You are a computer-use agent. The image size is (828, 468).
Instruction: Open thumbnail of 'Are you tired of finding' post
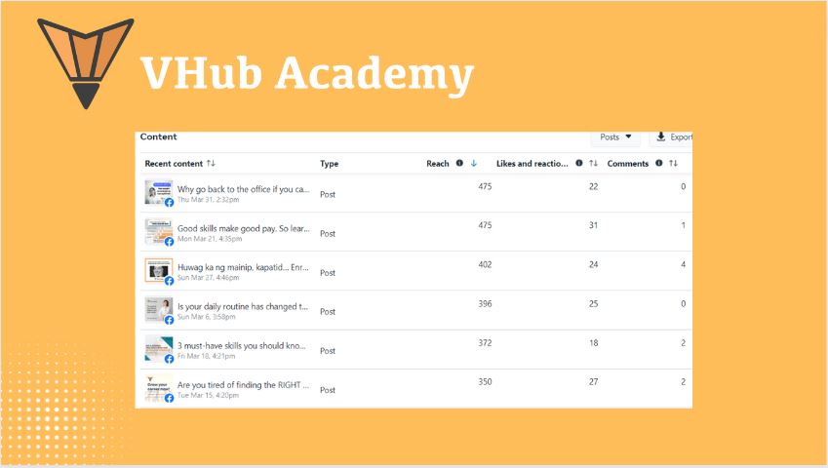158,388
